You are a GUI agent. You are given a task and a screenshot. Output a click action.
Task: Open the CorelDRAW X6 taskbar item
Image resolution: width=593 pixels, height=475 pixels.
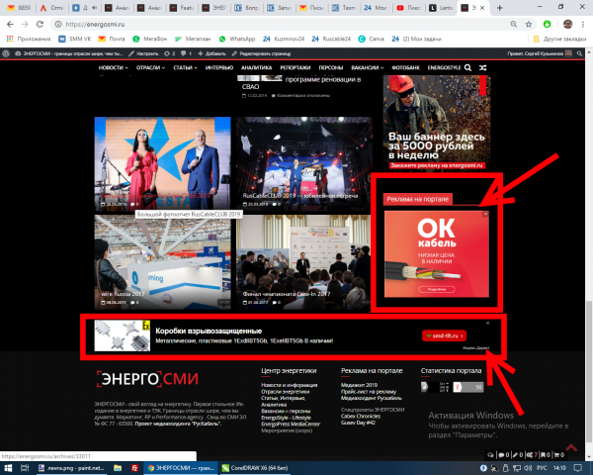[255, 468]
